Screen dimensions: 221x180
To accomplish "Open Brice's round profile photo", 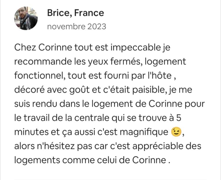I will 26,18.
